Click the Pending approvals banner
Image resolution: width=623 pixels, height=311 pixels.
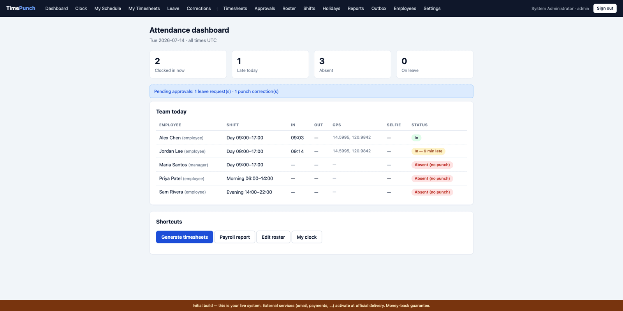tap(311, 91)
